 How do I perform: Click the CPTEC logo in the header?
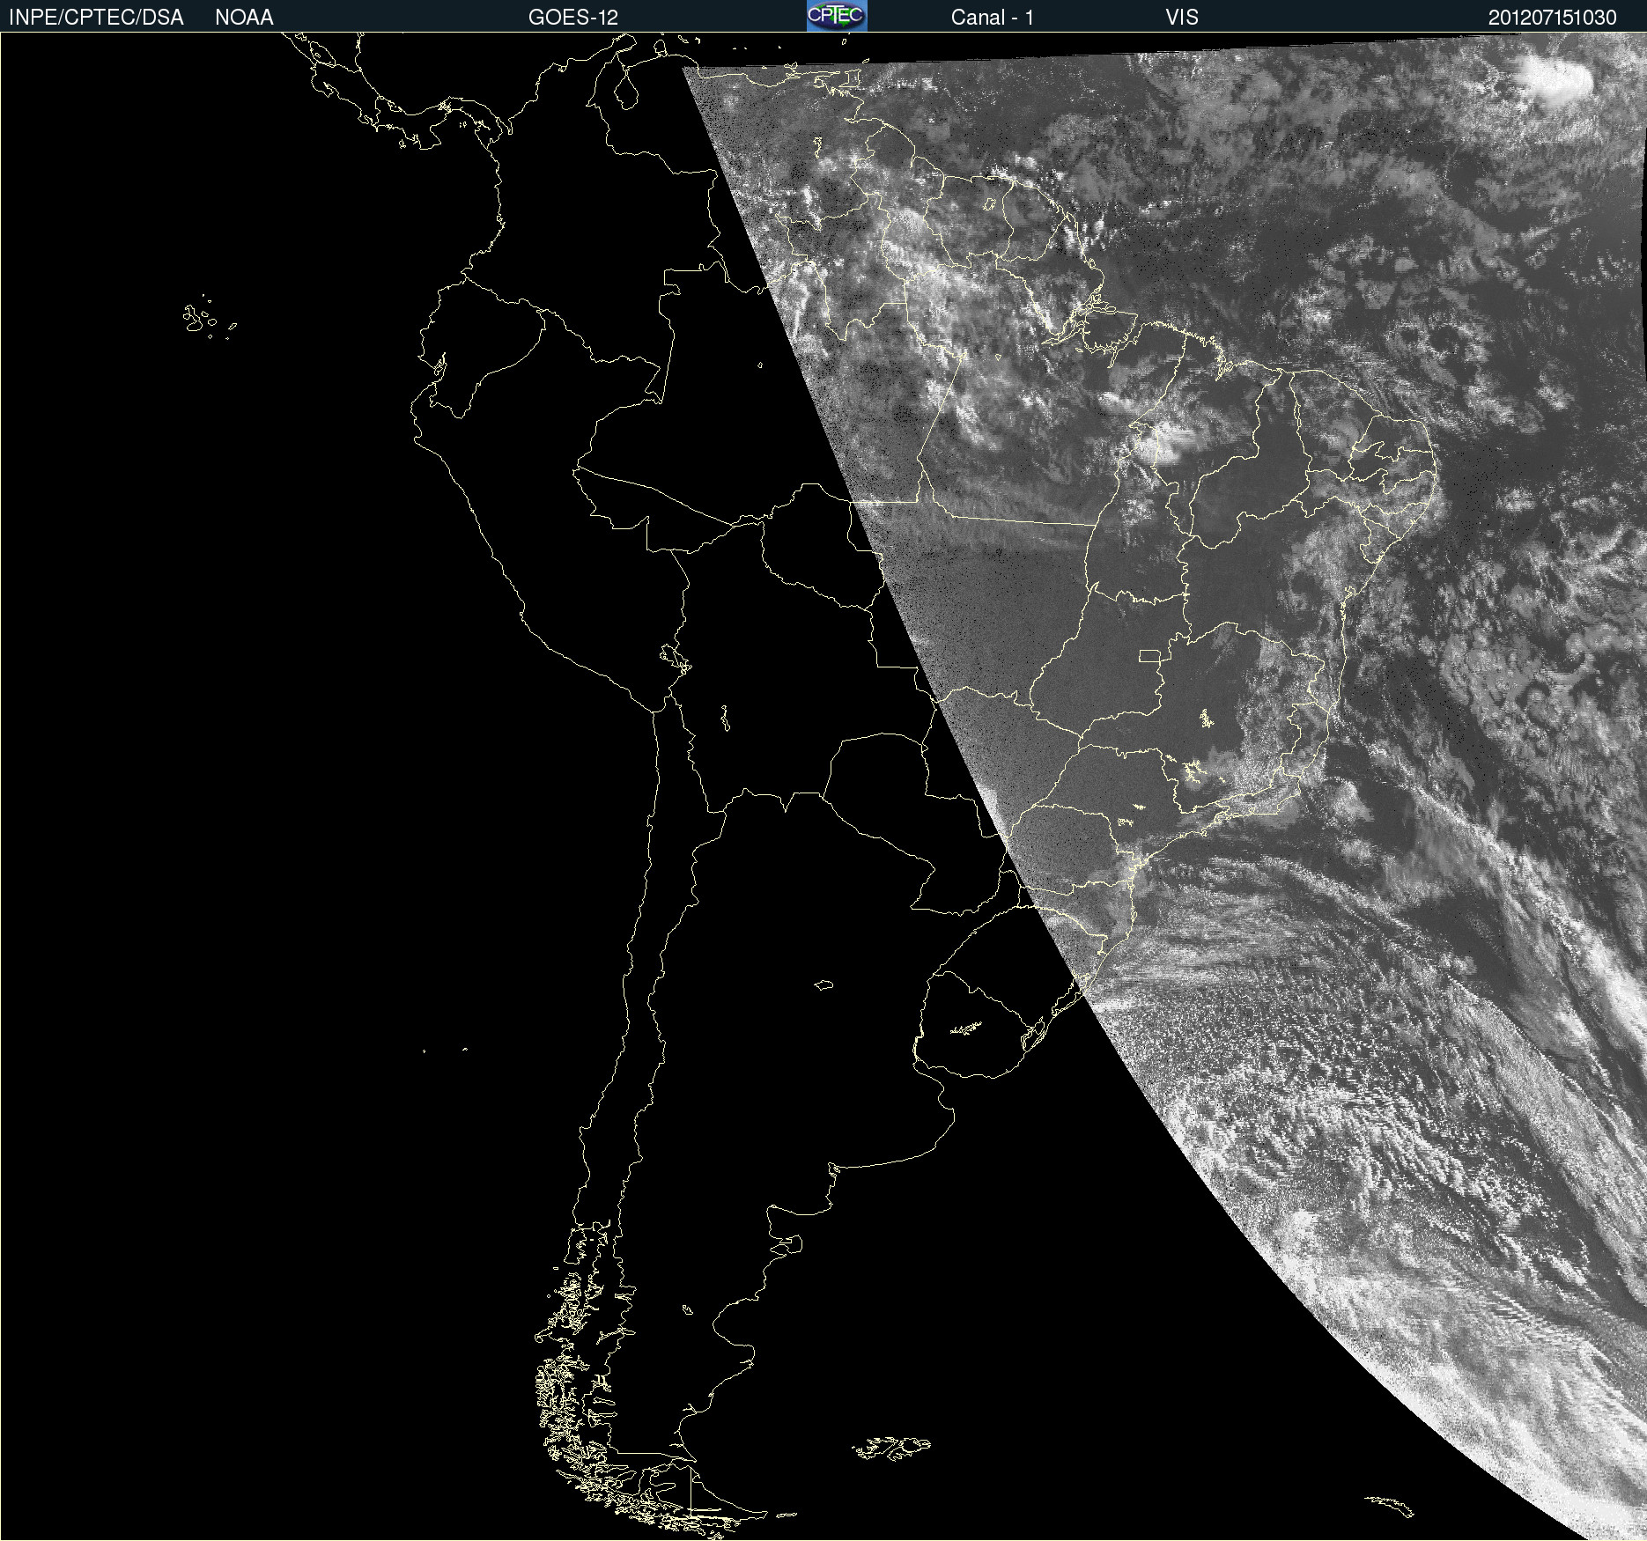point(837,16)
